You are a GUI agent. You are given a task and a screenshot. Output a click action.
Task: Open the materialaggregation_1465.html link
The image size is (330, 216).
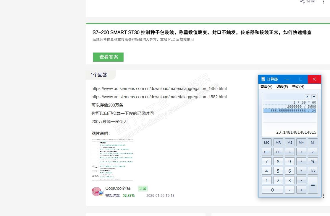coord(159,89)
